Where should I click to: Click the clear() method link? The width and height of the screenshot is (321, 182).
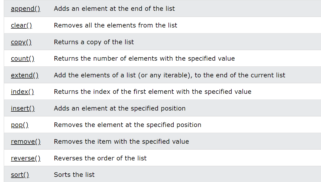click(x=21, y=25)
